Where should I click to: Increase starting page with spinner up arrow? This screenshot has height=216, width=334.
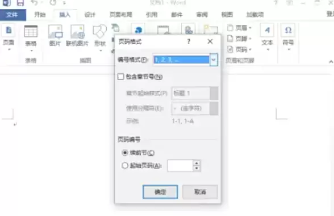[x=197, y=163]
